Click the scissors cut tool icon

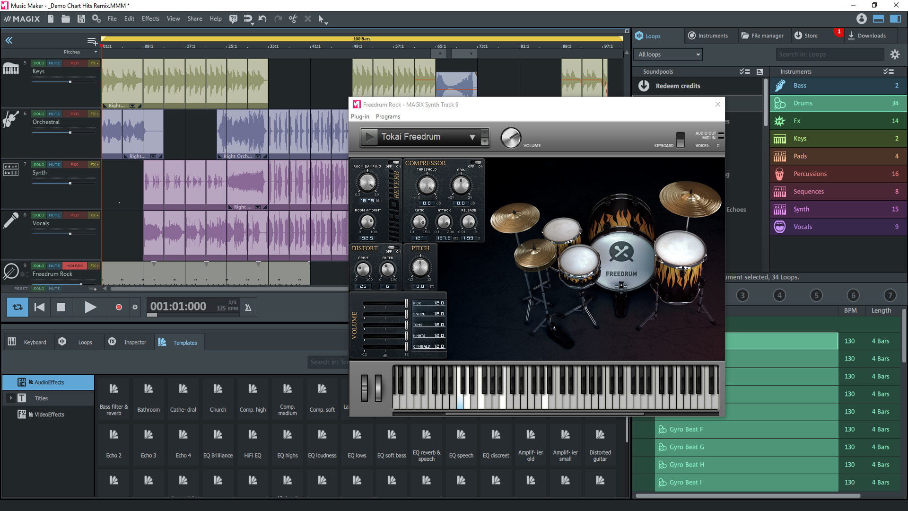(x=293, y=19)
